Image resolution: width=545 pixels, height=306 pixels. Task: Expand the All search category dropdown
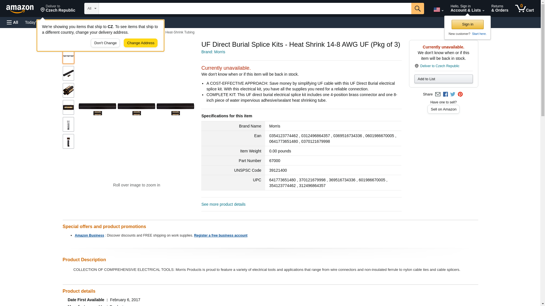click(x=91, y=8)
